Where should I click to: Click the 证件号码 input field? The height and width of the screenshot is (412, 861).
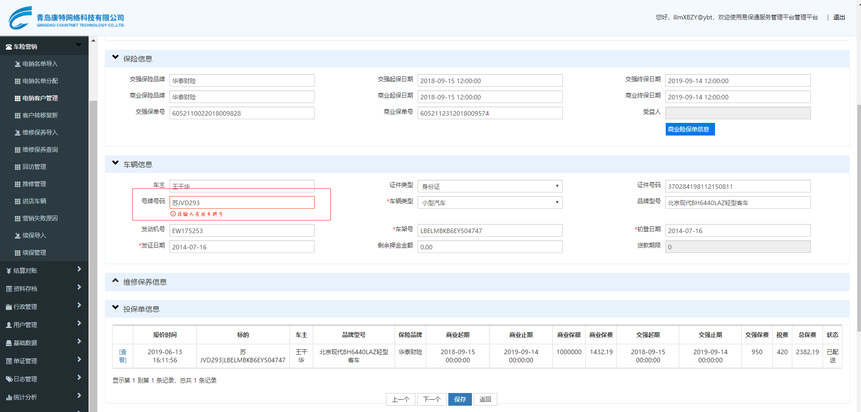pyautogui.click(x=738, y=186)
